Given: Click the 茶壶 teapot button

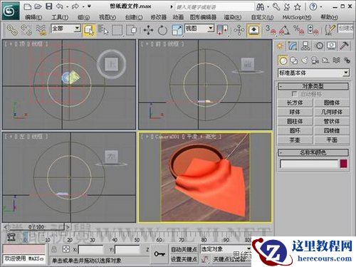Looking at the screenshot, I should [295, 140].
